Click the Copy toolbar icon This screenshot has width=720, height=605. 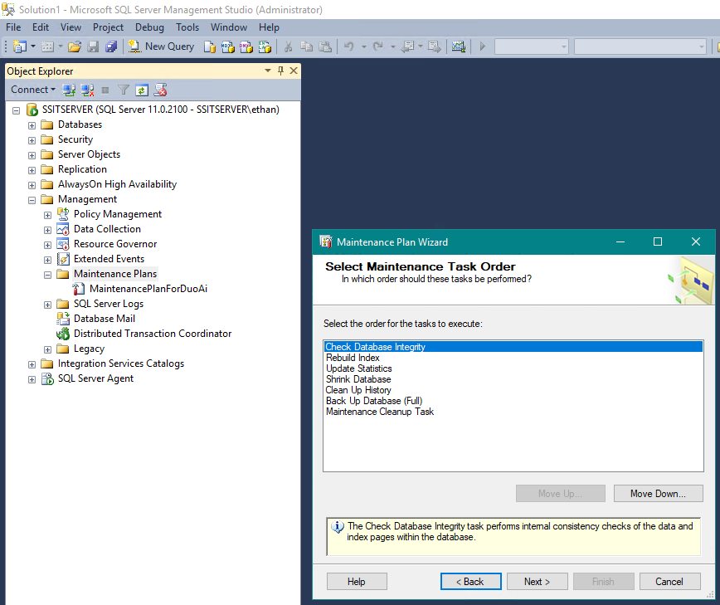[x=306, y=46]
